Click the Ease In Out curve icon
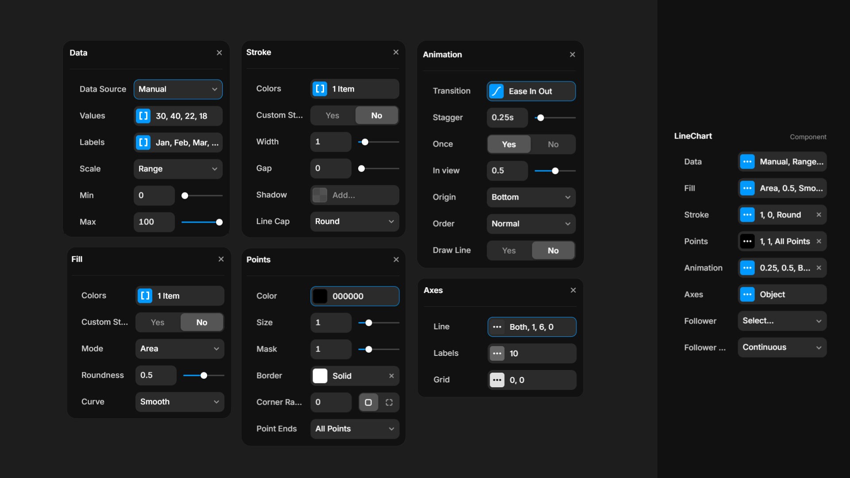This screenshot has height=478, width=850. tap(496, 91)
